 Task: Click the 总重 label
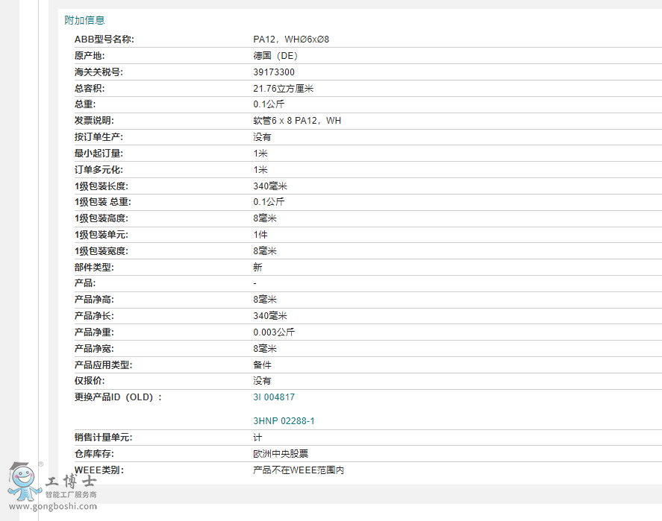point(85,104)
